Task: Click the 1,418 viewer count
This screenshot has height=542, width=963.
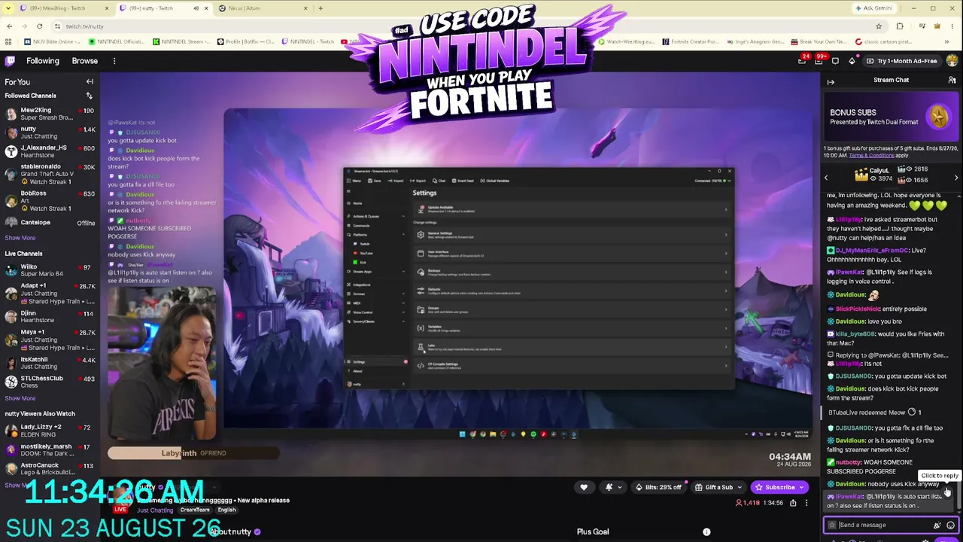Action: (749, 503)
